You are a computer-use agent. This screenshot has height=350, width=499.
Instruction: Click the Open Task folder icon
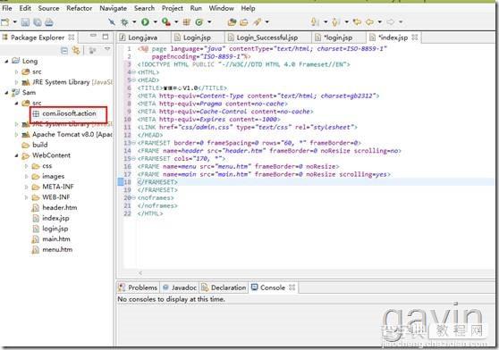pos(244,22)
